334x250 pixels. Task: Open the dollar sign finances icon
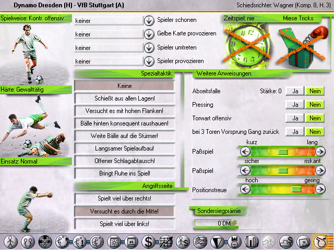pos(148,242)
